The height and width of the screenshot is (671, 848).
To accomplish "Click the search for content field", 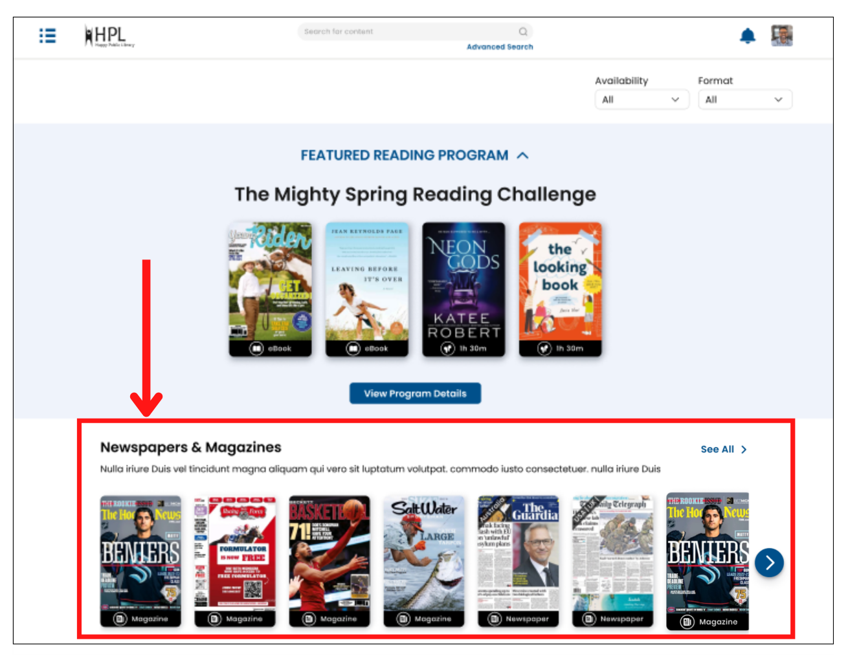I will (415, 31).
